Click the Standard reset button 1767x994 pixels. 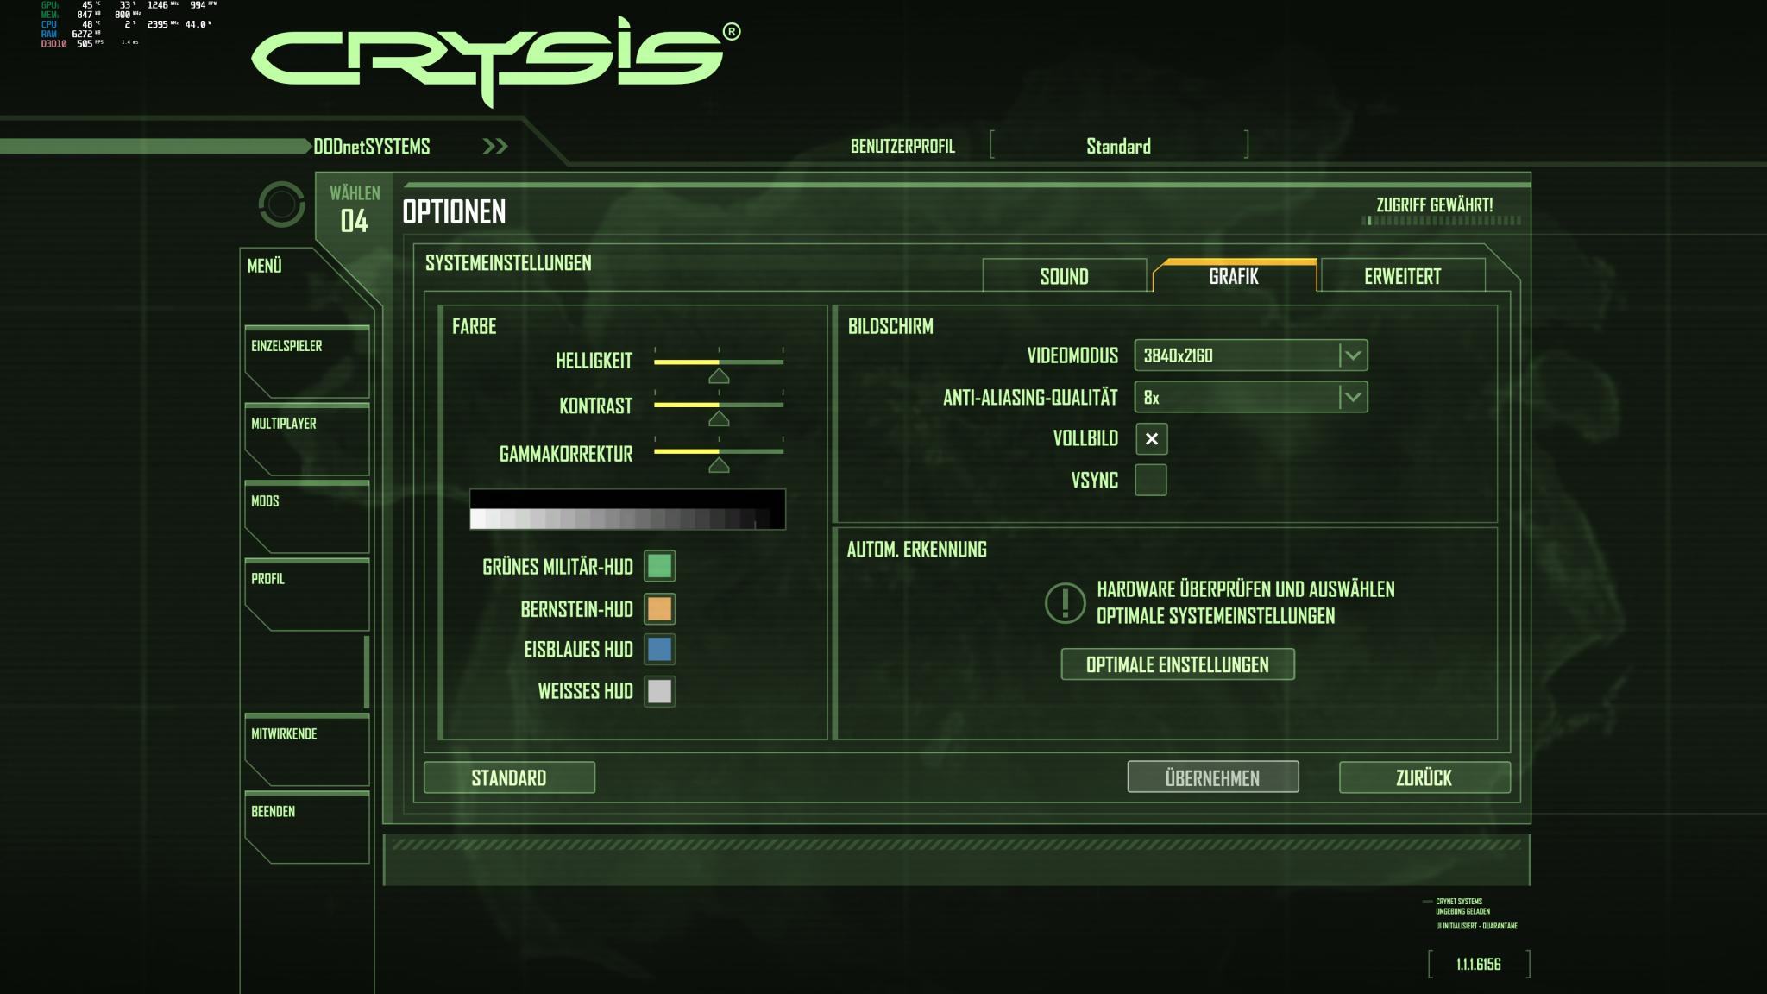coord(509,777)
